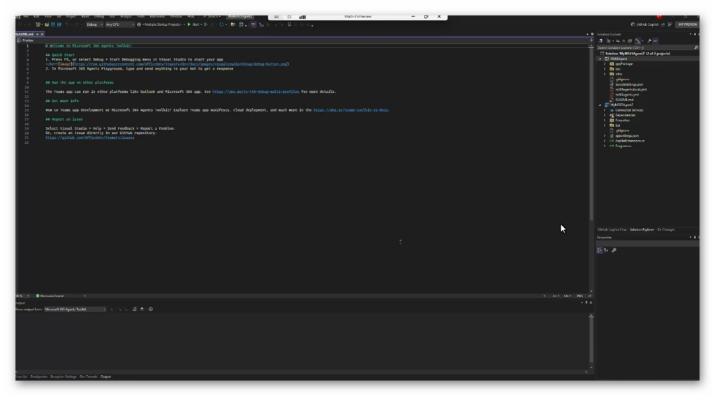
Task: Select AspNetExtensions.cs file
Action: pos(629,141)
